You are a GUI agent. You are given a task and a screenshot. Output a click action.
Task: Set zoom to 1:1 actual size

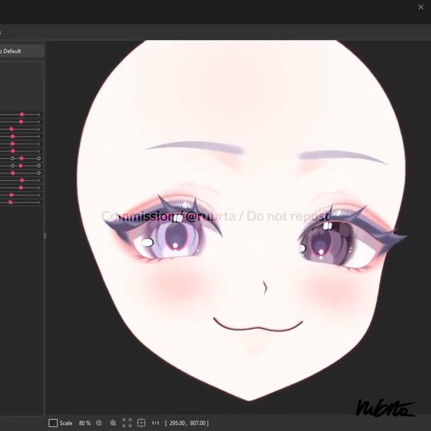click(x=155, y=423)
